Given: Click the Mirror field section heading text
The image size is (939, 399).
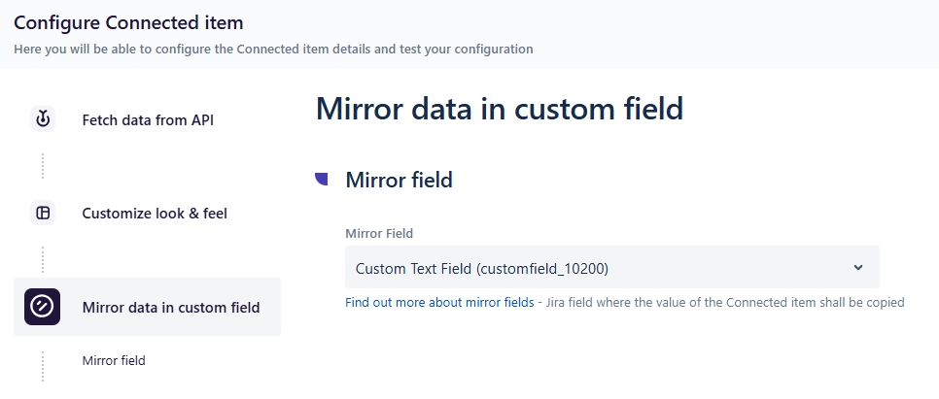Looking at the screenshot, I should pyautogui.click(x=400, y=180).
